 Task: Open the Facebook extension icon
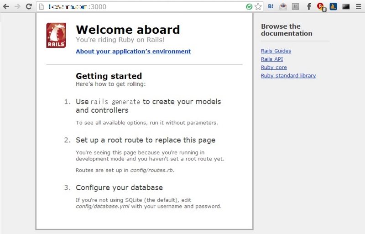point(309,6)
